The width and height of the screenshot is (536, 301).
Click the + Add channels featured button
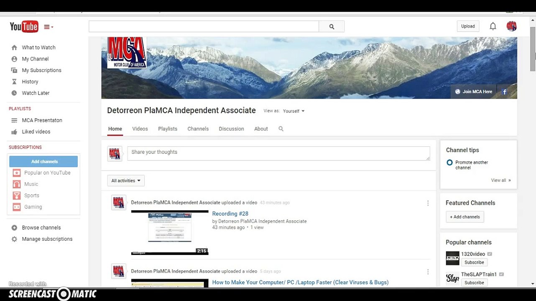pyautogui.click(x=465, y=217)
